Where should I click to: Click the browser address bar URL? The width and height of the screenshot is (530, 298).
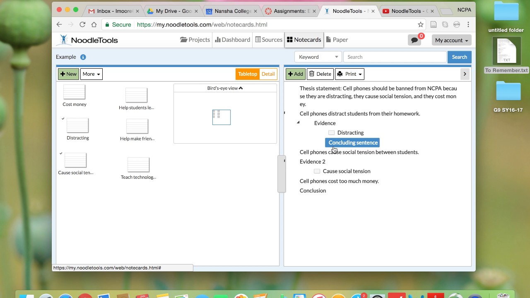202,24
